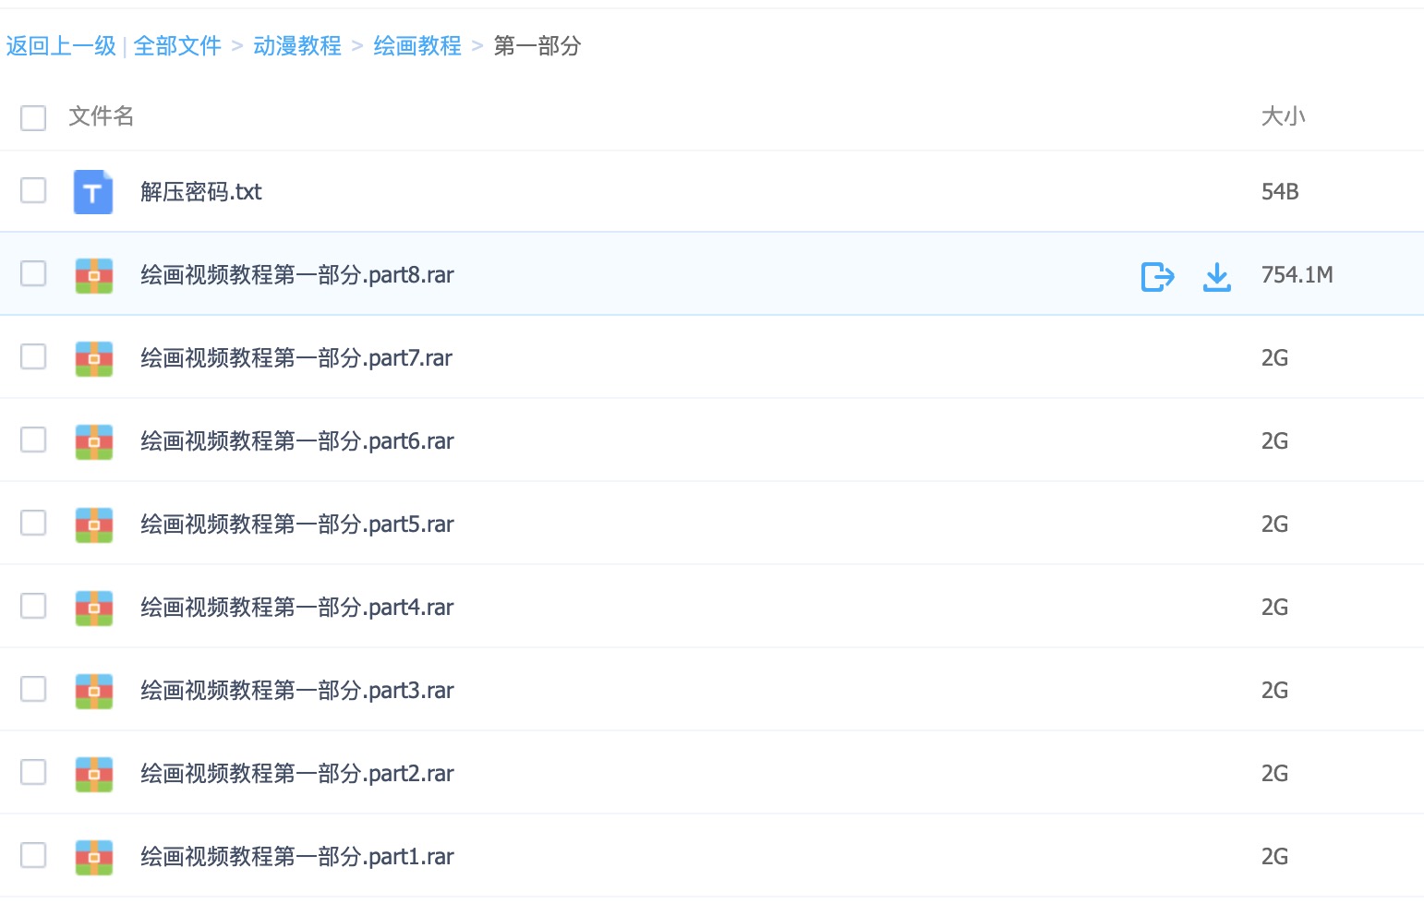Check the checkbox for part5.rar

click(33, 523)
